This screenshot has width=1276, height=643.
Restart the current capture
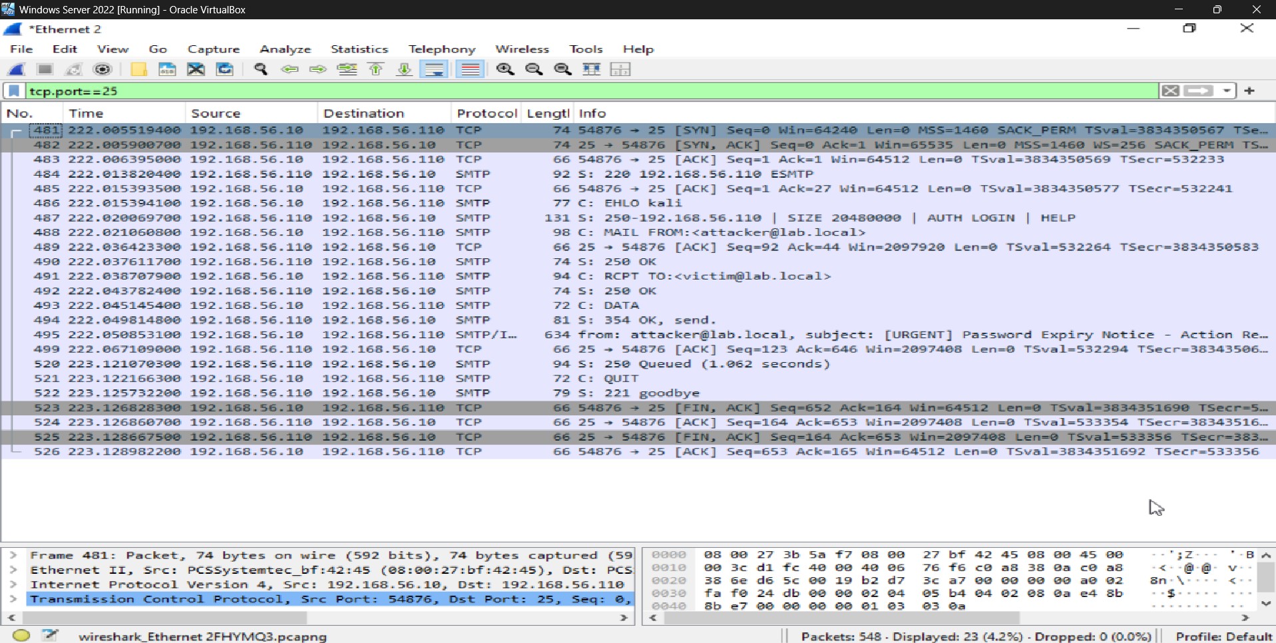74,69
